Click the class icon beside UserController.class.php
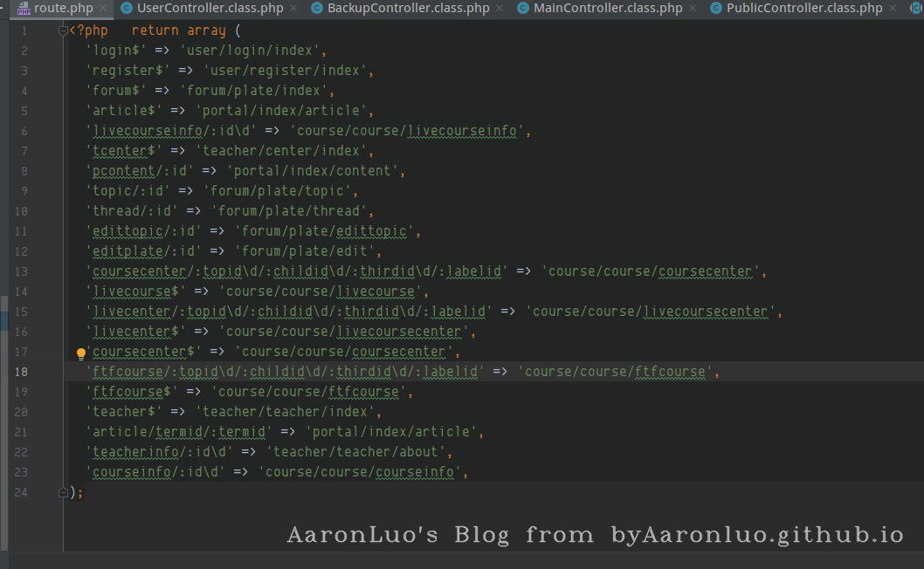 [128, 9]
